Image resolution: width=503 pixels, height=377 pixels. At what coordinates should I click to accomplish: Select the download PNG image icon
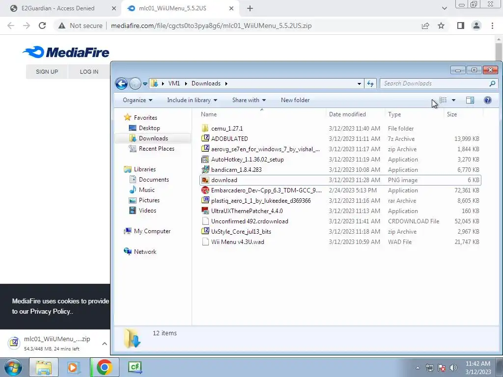205,180
